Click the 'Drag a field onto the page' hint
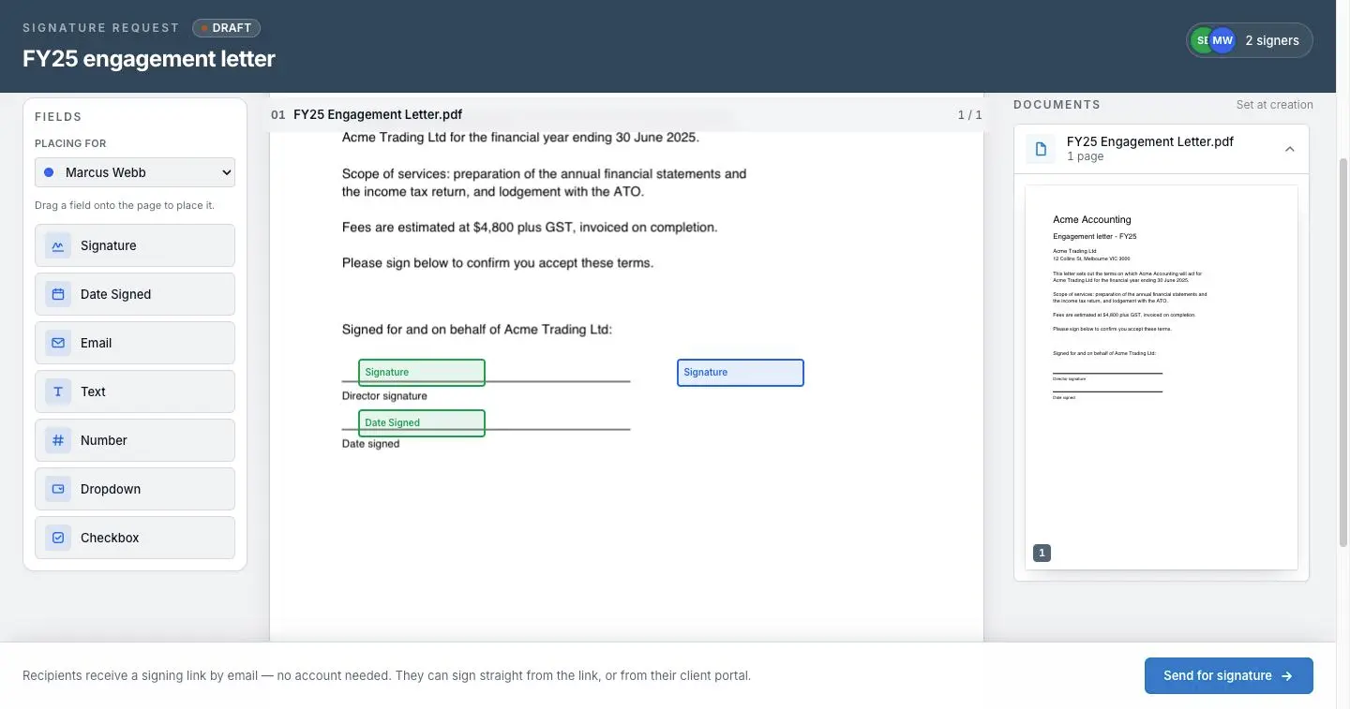Screen dimensions: 1350x709 click(x=125, y=205)
